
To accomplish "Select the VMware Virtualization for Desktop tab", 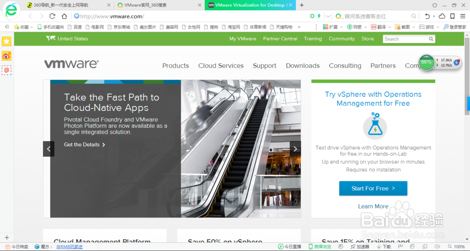I will 251,5.
